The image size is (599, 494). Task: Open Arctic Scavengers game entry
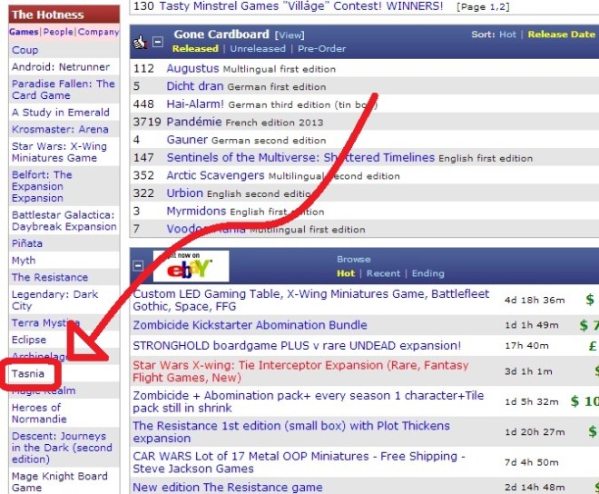[214, 175]
